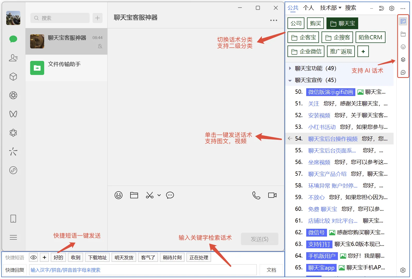This screenshot has width=412, height=279.
Task: Open the three-dot more menu in chat header
Action: [274, 20]
